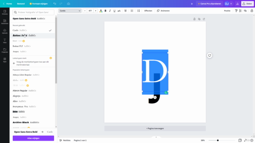
Task: Open the Uploads sidebar panel
Action: [5, 31]
